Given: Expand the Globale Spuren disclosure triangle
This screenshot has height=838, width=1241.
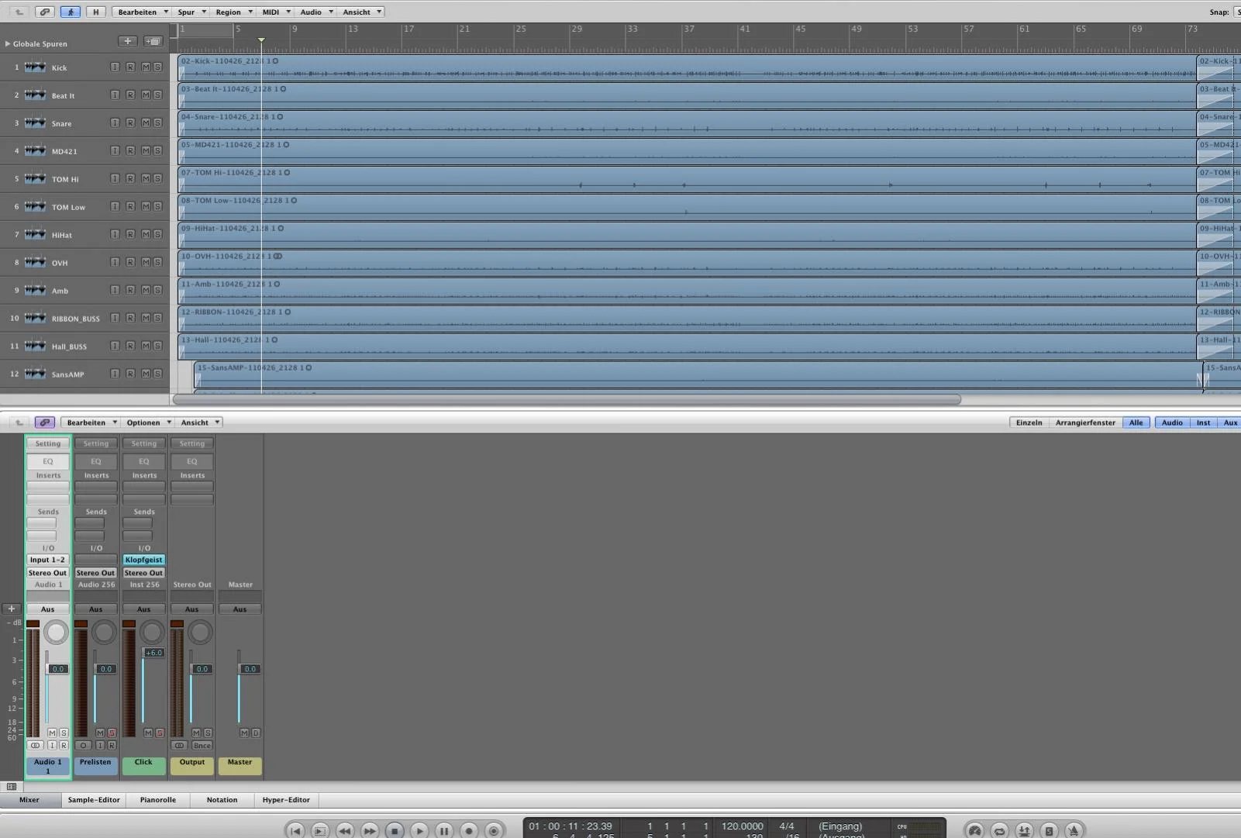Looking at the screenshot, I should tap(8, 44).
